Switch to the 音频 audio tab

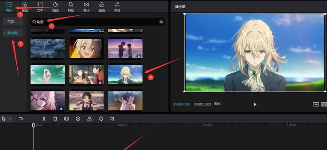(25, 7)
